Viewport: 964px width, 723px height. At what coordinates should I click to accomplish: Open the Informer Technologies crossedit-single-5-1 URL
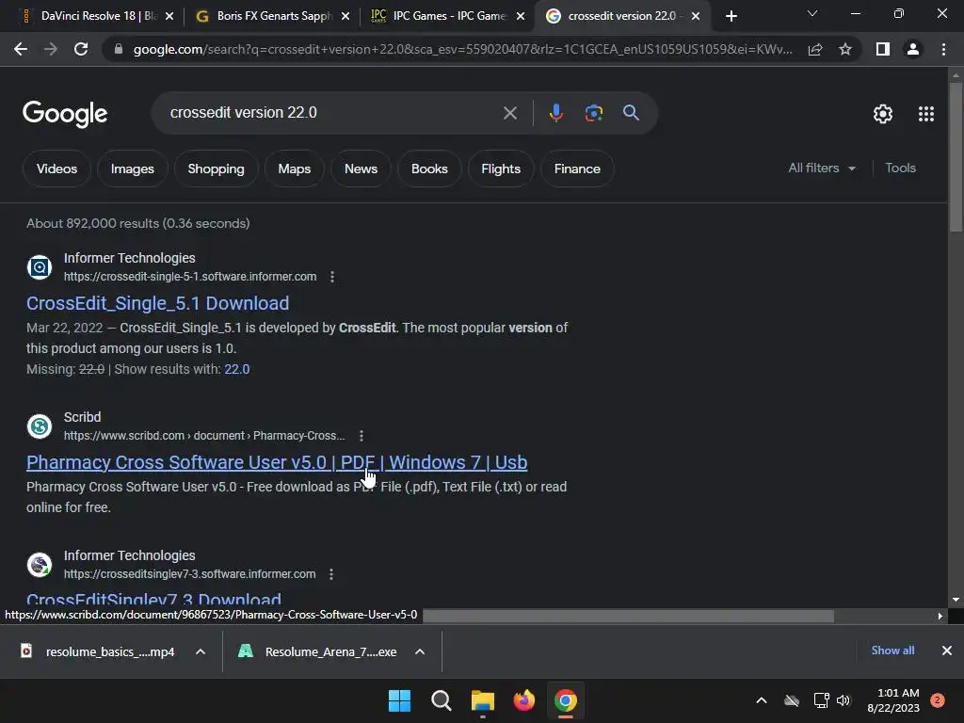tap(190, 277)
